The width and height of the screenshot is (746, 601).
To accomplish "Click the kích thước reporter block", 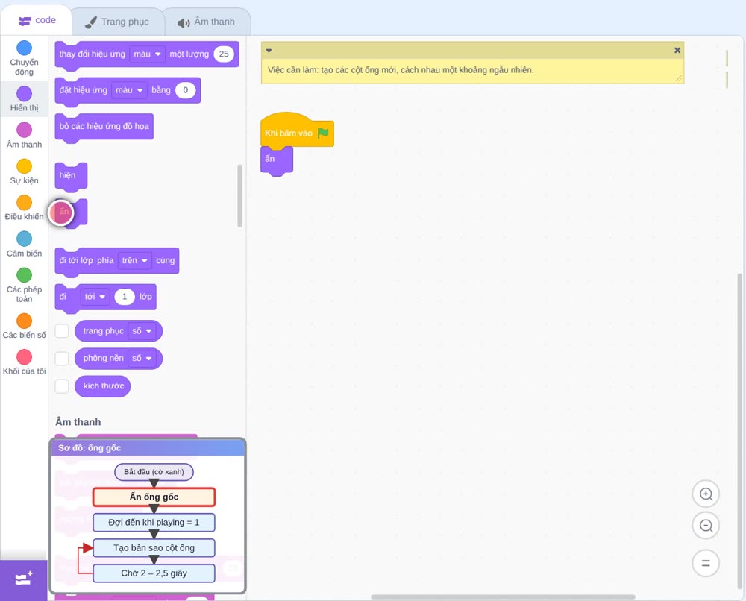I will click(x=103, y=386).
